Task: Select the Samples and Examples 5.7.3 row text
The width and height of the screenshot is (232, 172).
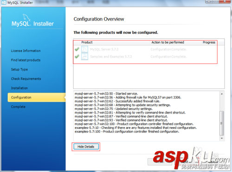Action: (111, 57)
